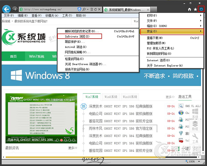Open the 帮助(H) menu
The image size is (207, 166).
pyautogui.click(x=81, y=15)
